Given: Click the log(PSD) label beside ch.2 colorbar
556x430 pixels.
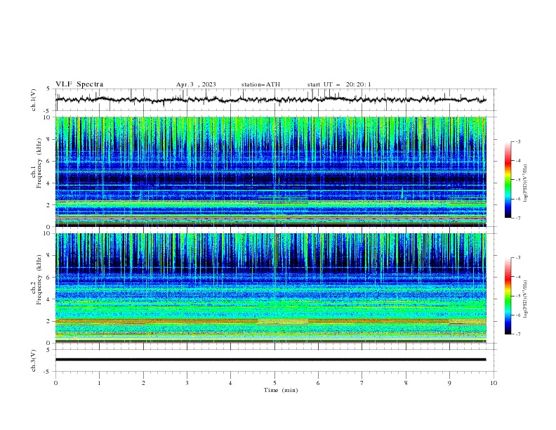Looking at the screenshot, I should [526, 299].
